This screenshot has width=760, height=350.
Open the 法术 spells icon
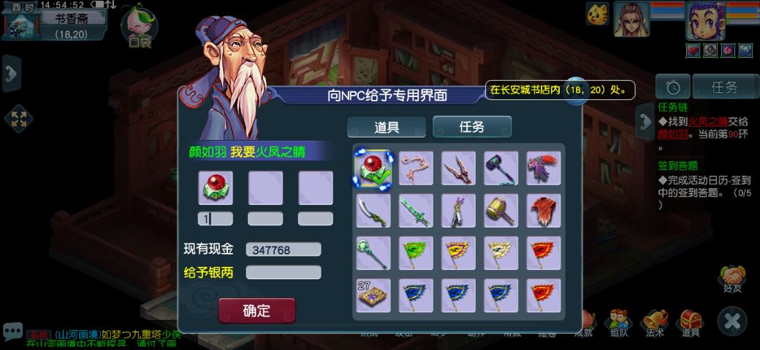654,323
